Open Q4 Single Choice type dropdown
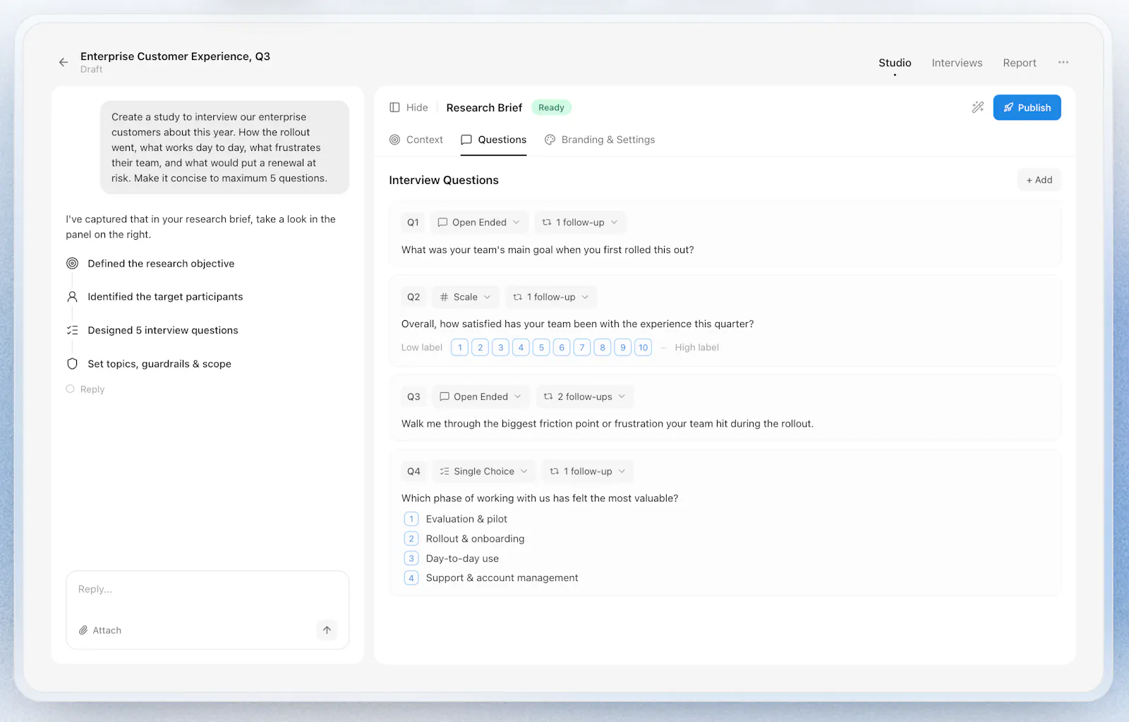This screenshot has width=1129, height=722. (x=484, y=471)
